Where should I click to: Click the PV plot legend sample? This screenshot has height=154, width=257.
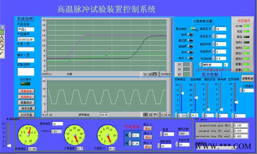pos(187,70)
